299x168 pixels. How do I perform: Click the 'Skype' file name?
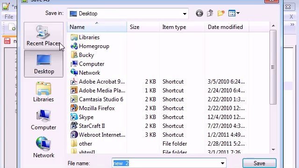(x=86, y=117)
